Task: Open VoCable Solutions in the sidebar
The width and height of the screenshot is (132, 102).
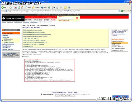Action: pyautogui.click(x=9, y=42)
